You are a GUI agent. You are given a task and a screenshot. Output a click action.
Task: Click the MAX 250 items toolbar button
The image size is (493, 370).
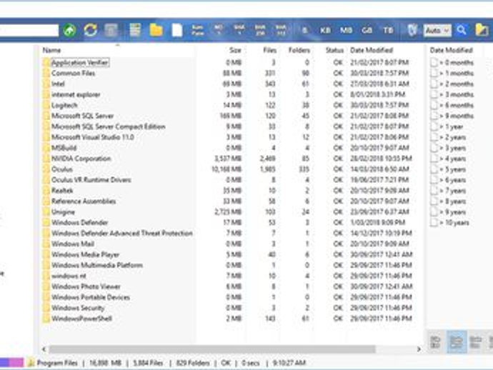(259, 30)
